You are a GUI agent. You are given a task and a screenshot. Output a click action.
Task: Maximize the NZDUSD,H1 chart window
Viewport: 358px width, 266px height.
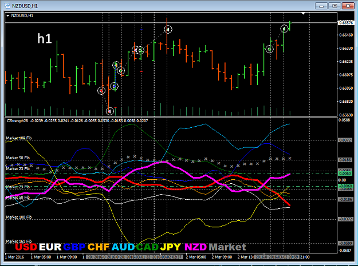[335, 6]
